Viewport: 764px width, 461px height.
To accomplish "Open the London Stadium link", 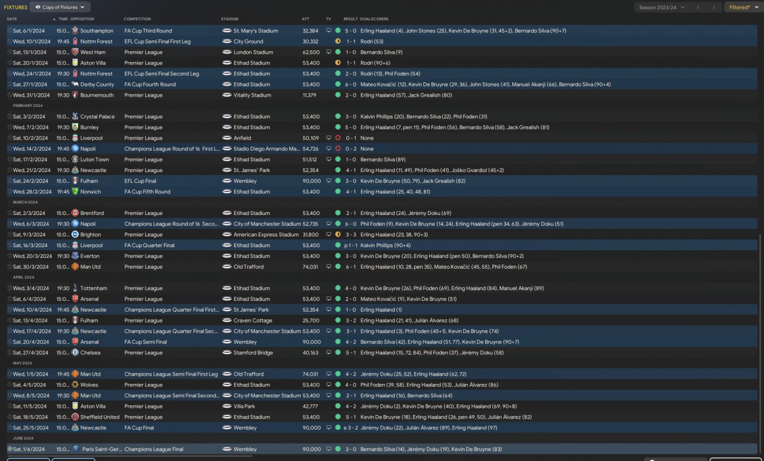I will (253, 52).
